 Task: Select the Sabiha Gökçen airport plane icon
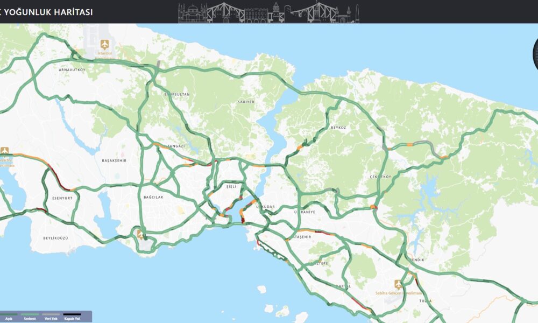[398, 285]
